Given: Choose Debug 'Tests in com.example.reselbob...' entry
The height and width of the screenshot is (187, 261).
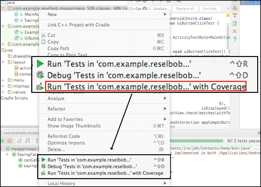Looking at the screenshot, I should pyautogui.click(x=104, y=167).
